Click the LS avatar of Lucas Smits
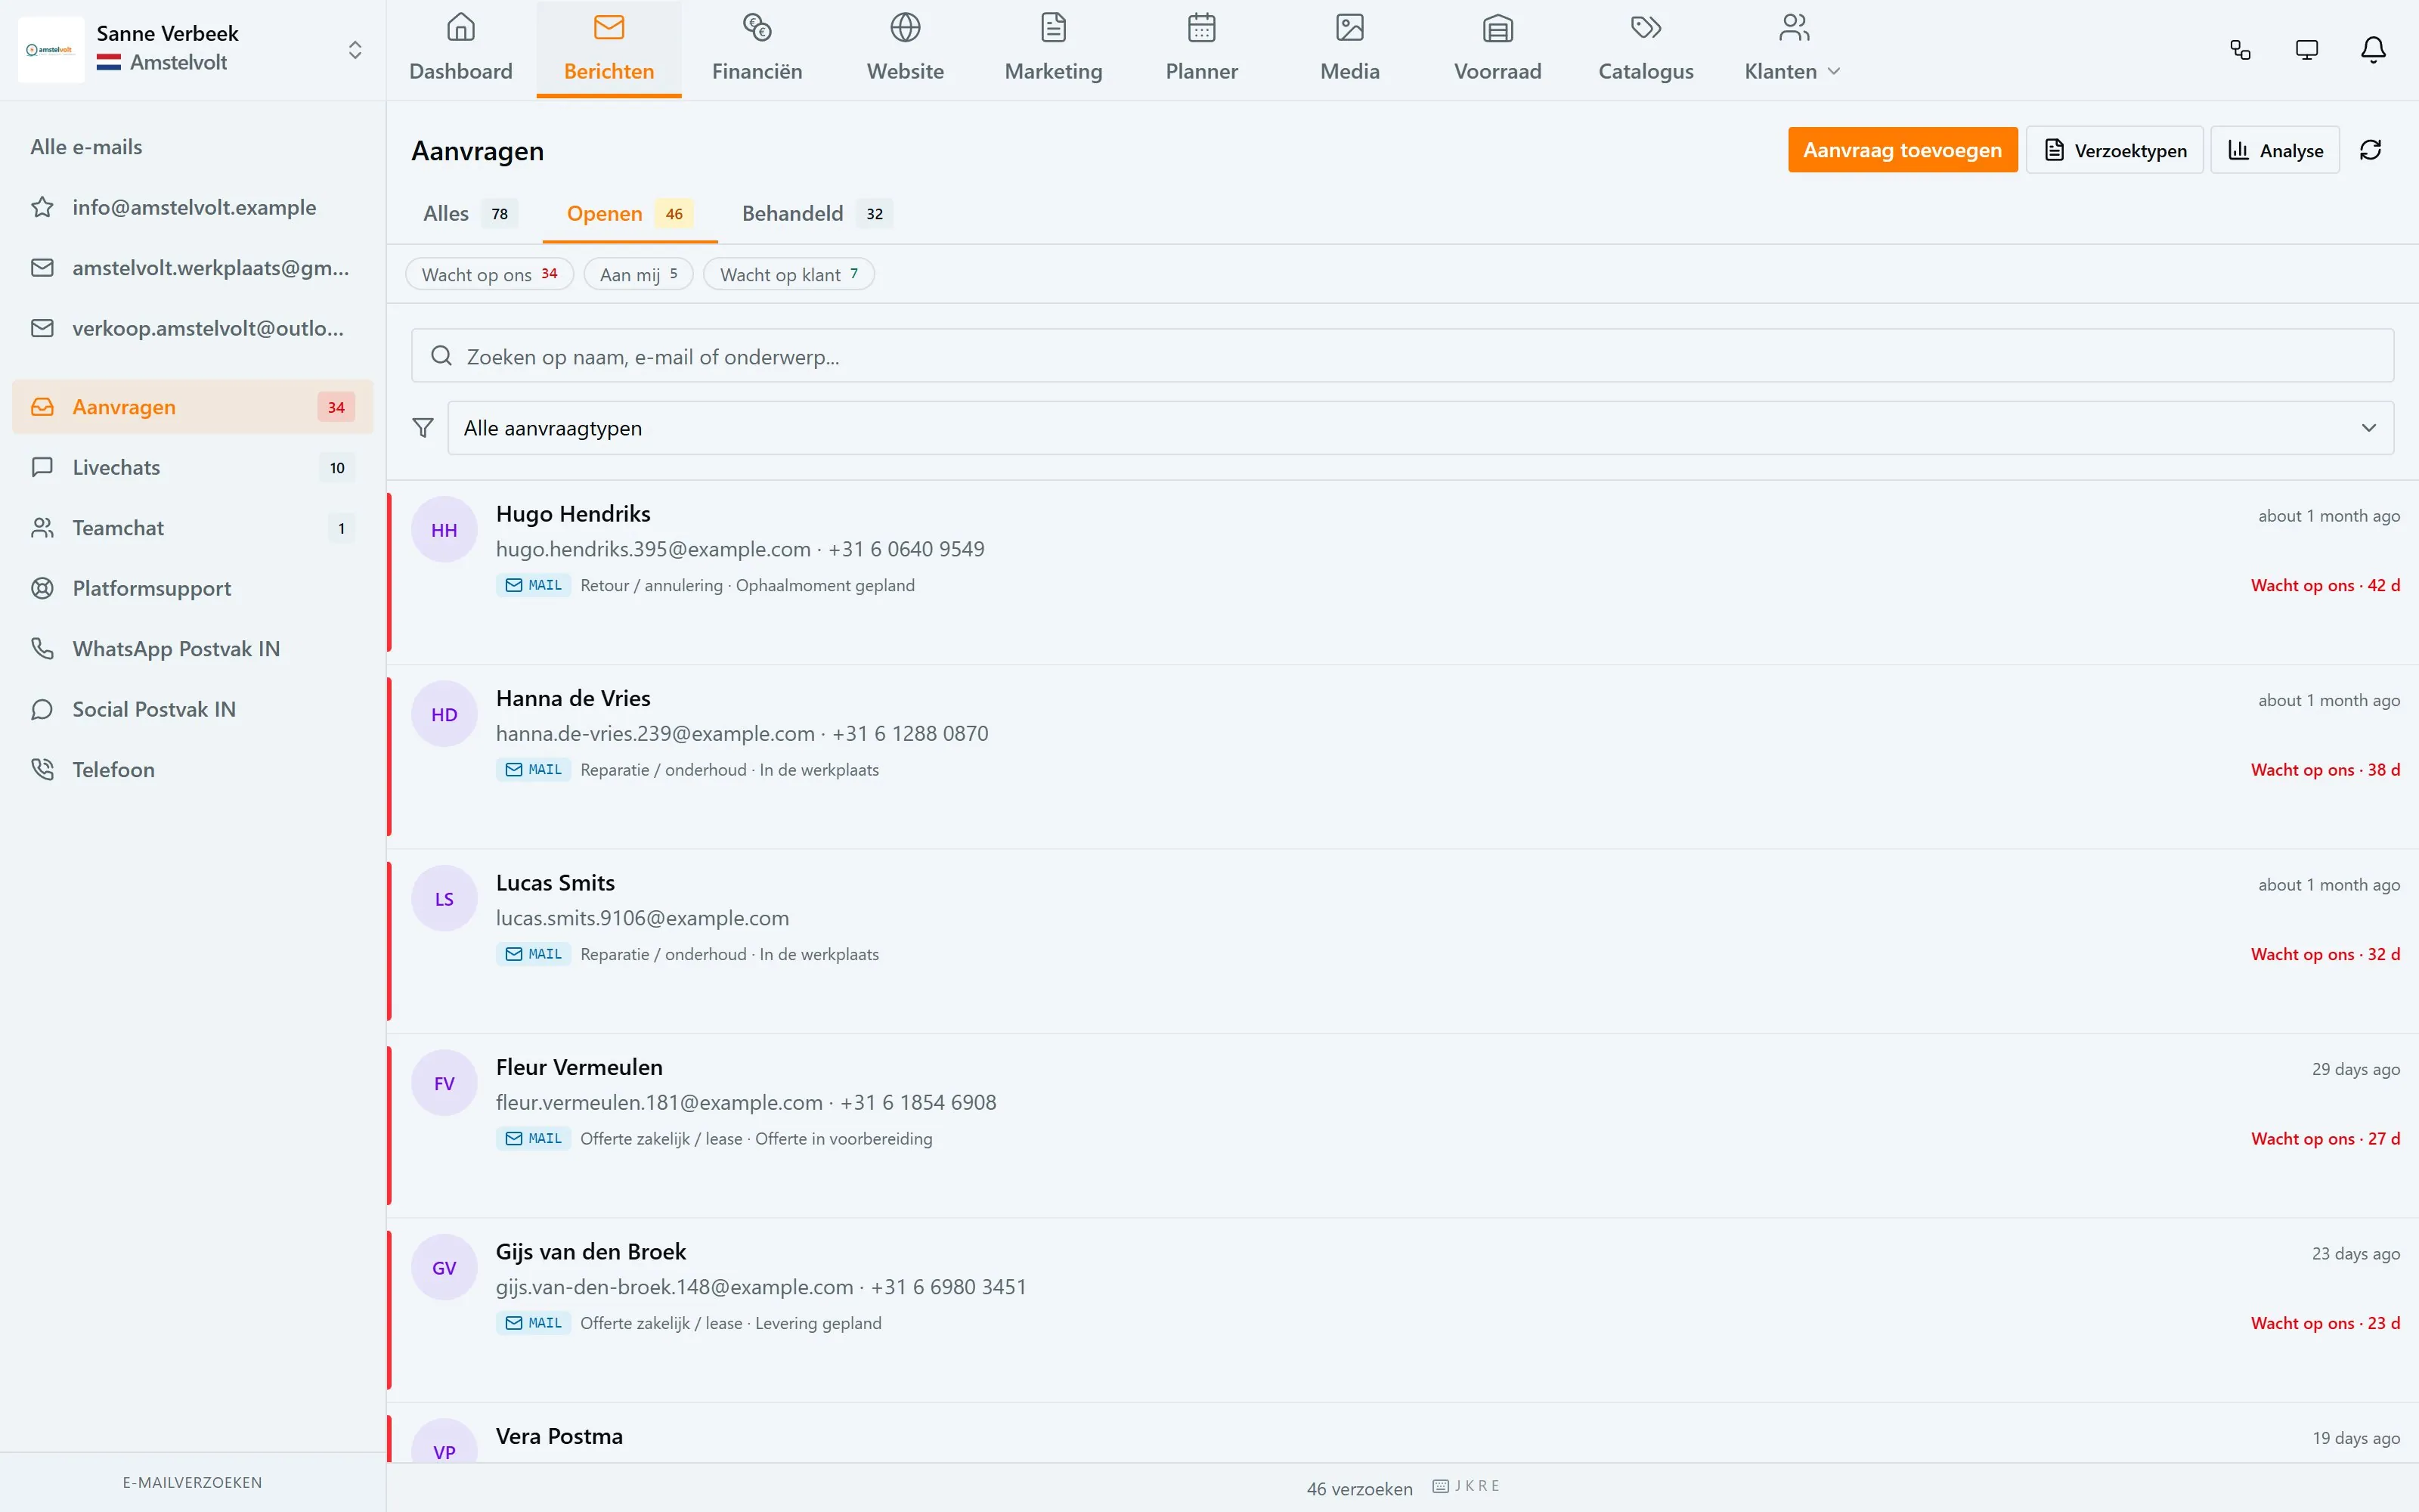The height and width of the screenshot is (1512, 2419). (444, 899)
